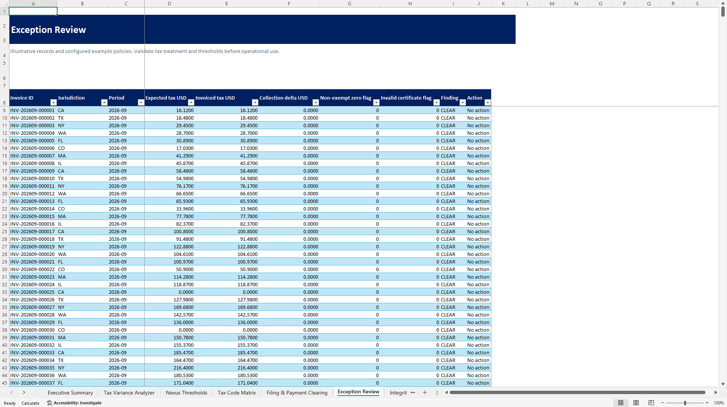Open zoom dialog via 100% label
Screen dimensions: 727x407
pos(719,403)
